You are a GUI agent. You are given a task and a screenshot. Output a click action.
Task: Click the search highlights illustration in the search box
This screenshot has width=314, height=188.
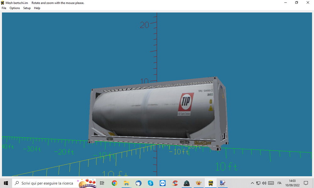tap(87, 183)
